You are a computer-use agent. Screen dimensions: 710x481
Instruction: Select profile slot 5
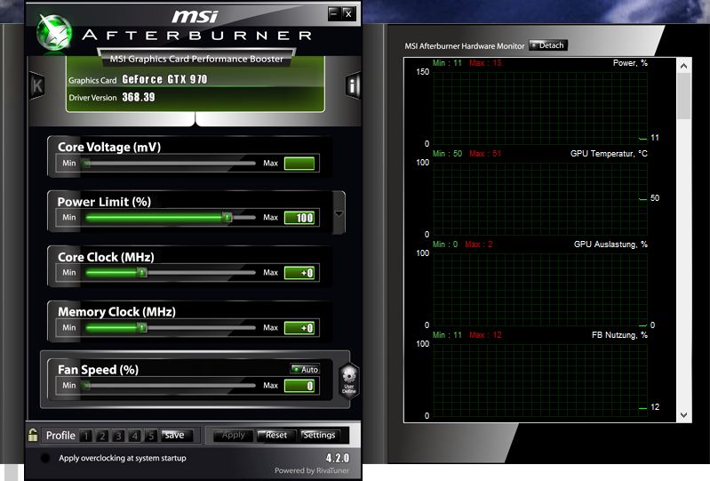pos(151,436)
